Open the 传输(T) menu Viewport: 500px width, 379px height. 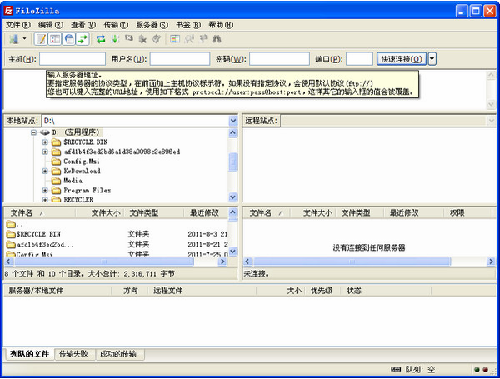tap(116, 25)
